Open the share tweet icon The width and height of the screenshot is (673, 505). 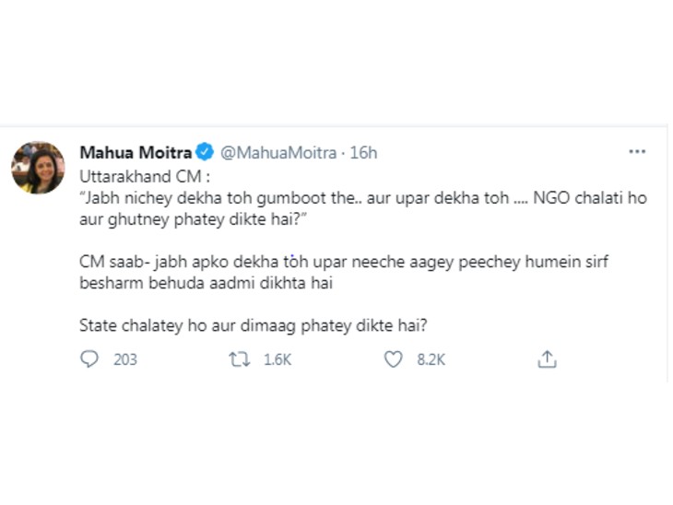coord(547,358)
